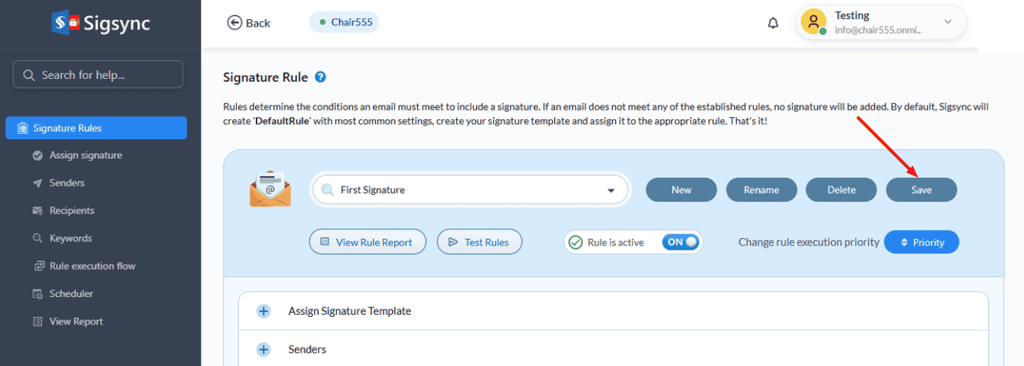Go to Assign signature in sidebar
Screen dimensions: 1024x366
(x=85, y=155)
